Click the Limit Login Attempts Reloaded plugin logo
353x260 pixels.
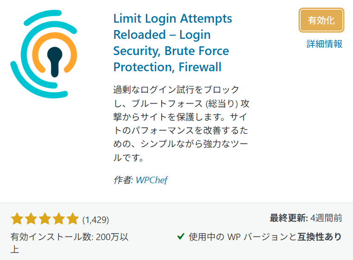tap(44, 54)
